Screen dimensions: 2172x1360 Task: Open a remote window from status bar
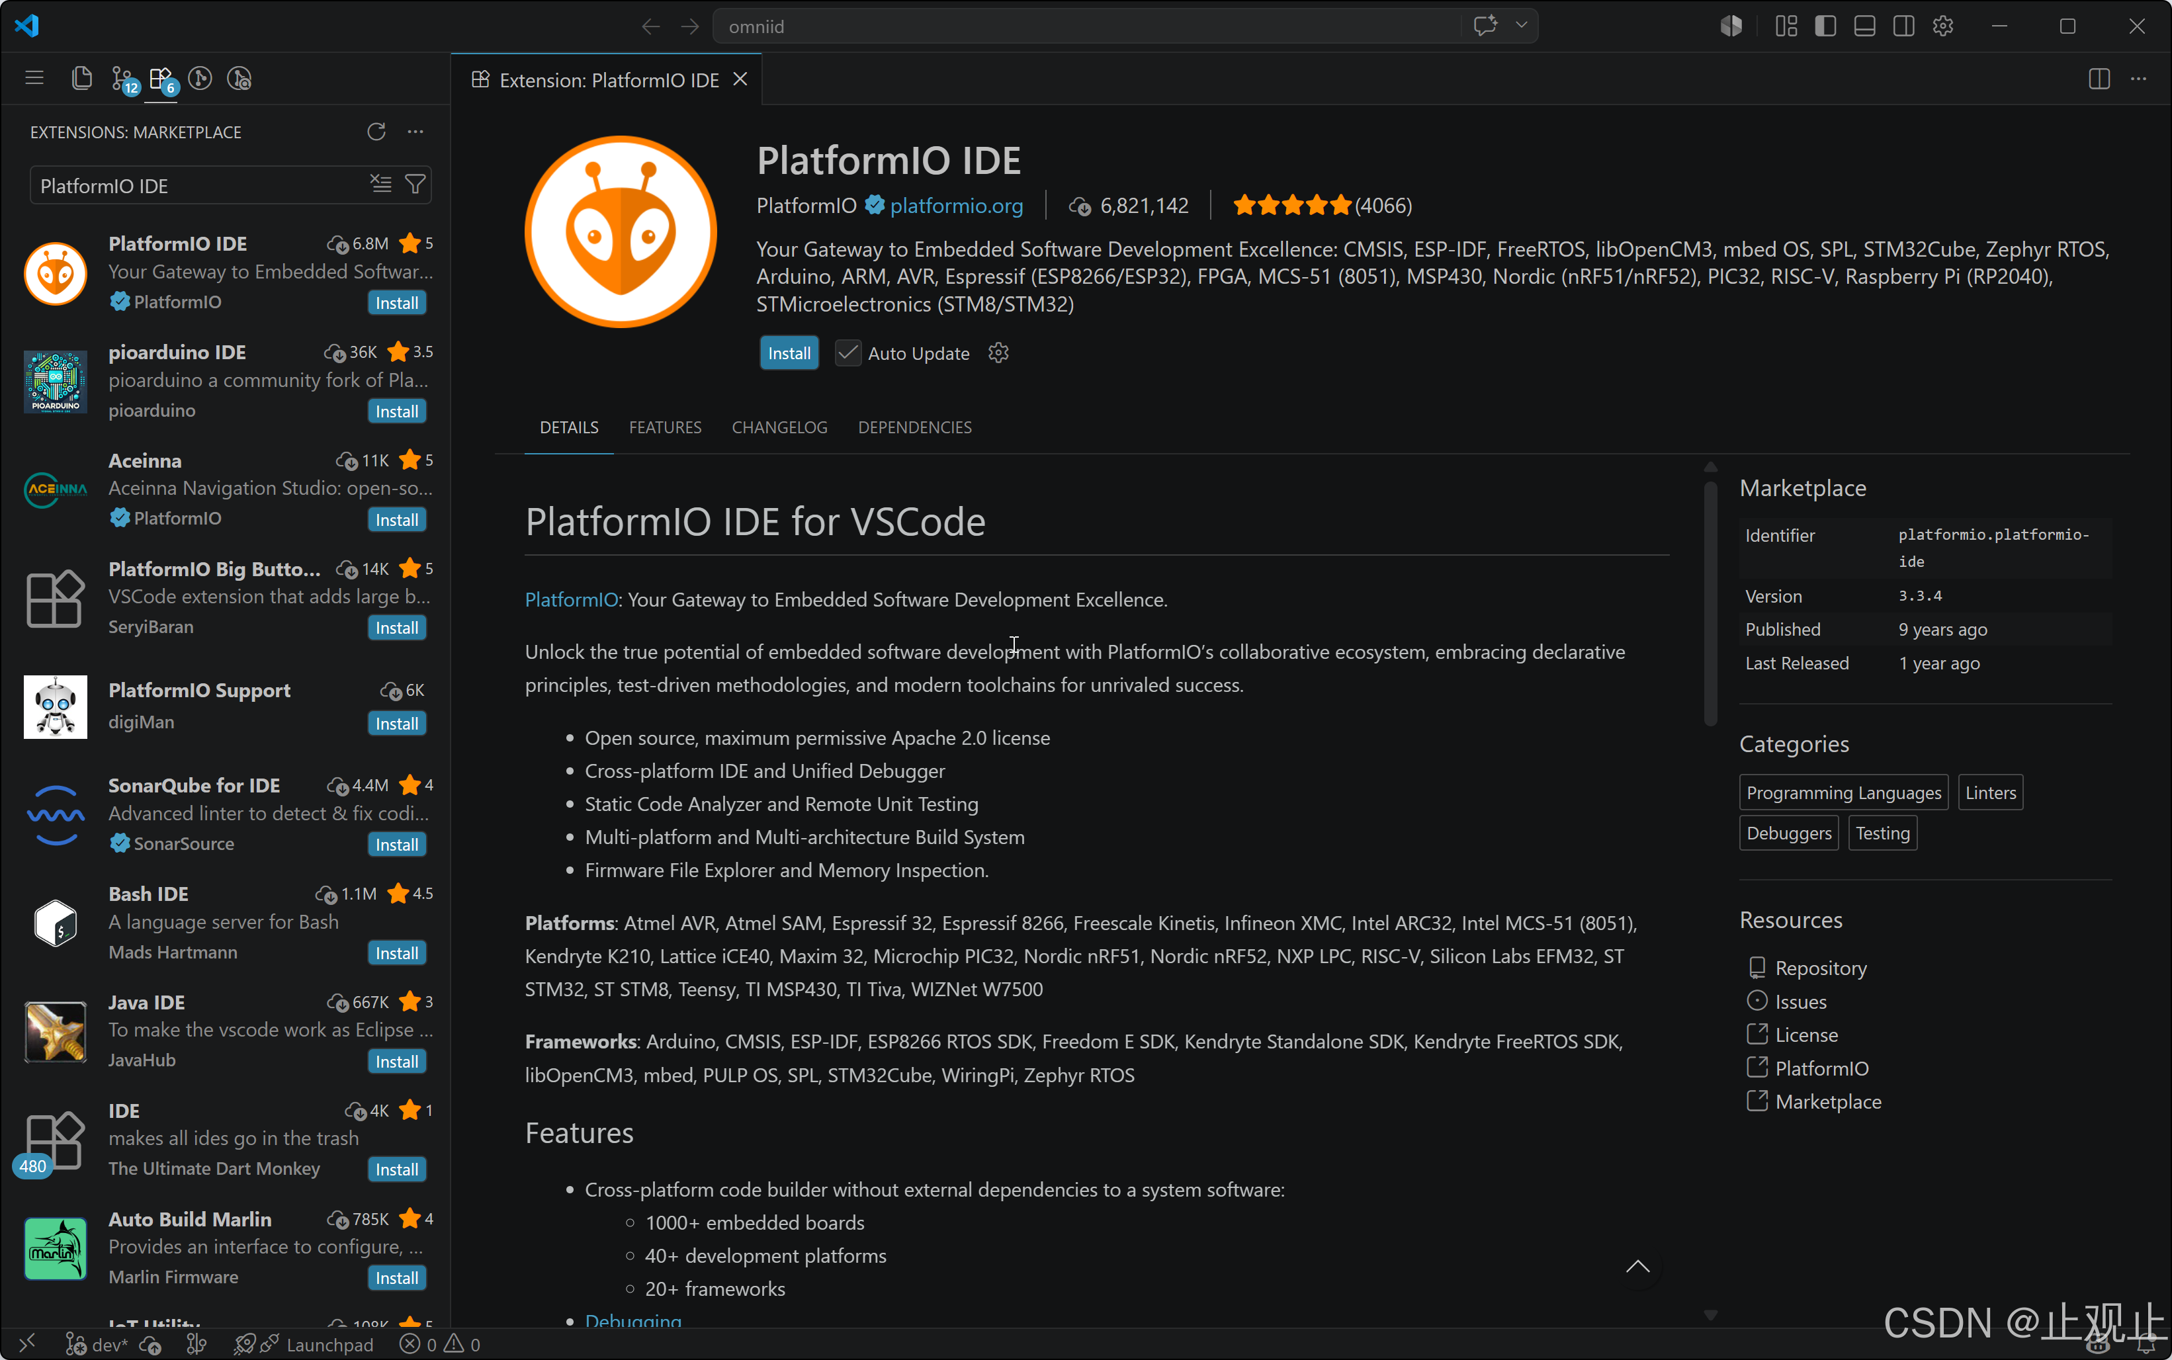click(27, 1344)
